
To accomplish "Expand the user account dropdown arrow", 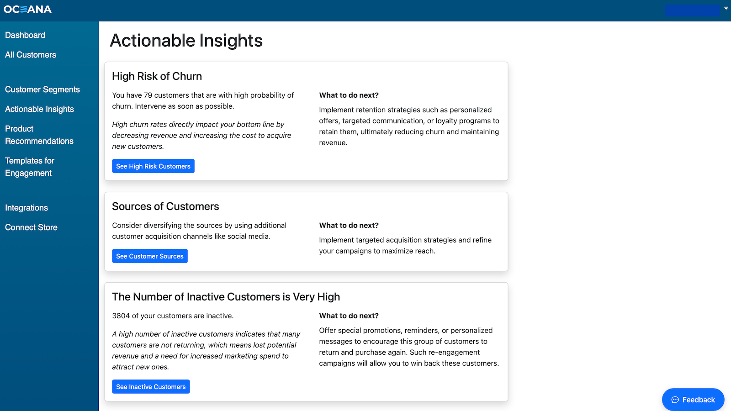I will [x=726, y=9].
